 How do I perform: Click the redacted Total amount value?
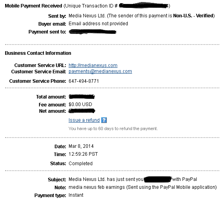click(x=82, y=97)
